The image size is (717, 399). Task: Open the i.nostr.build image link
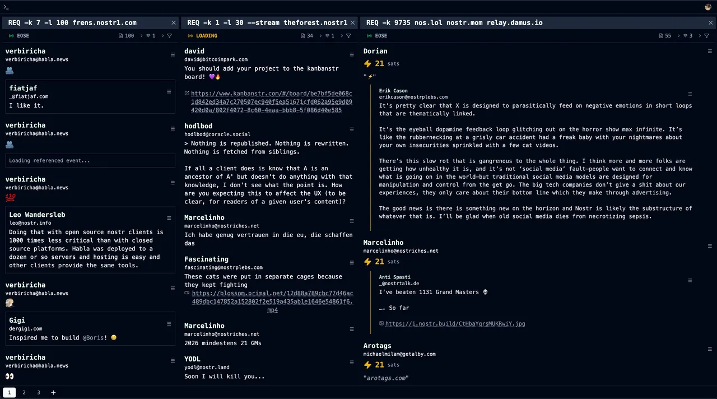pyautogui.click(x=455, y=323)
